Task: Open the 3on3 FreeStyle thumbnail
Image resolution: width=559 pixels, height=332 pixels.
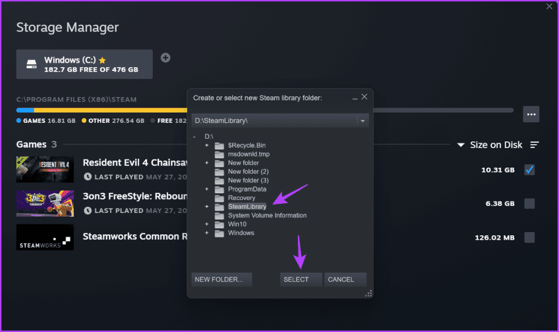Action: click(x=45, y=203)
